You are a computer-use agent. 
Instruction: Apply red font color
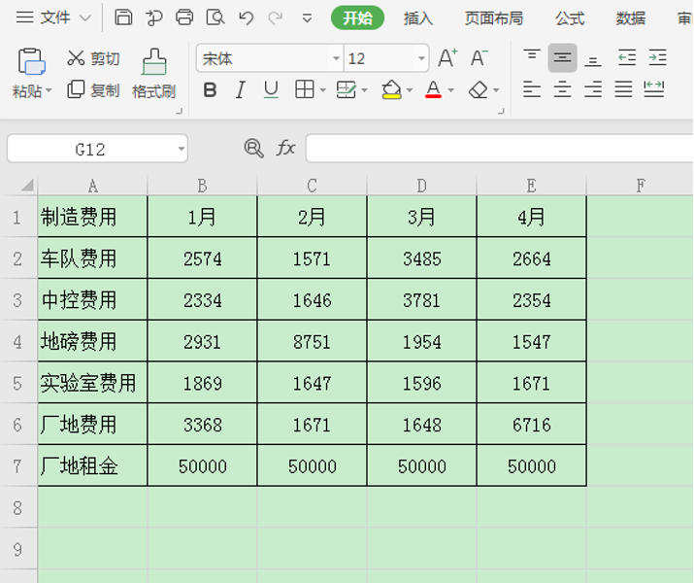433,90
